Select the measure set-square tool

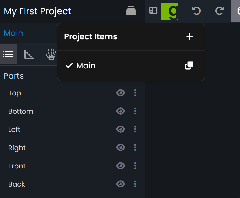click(x=29, y=54)
